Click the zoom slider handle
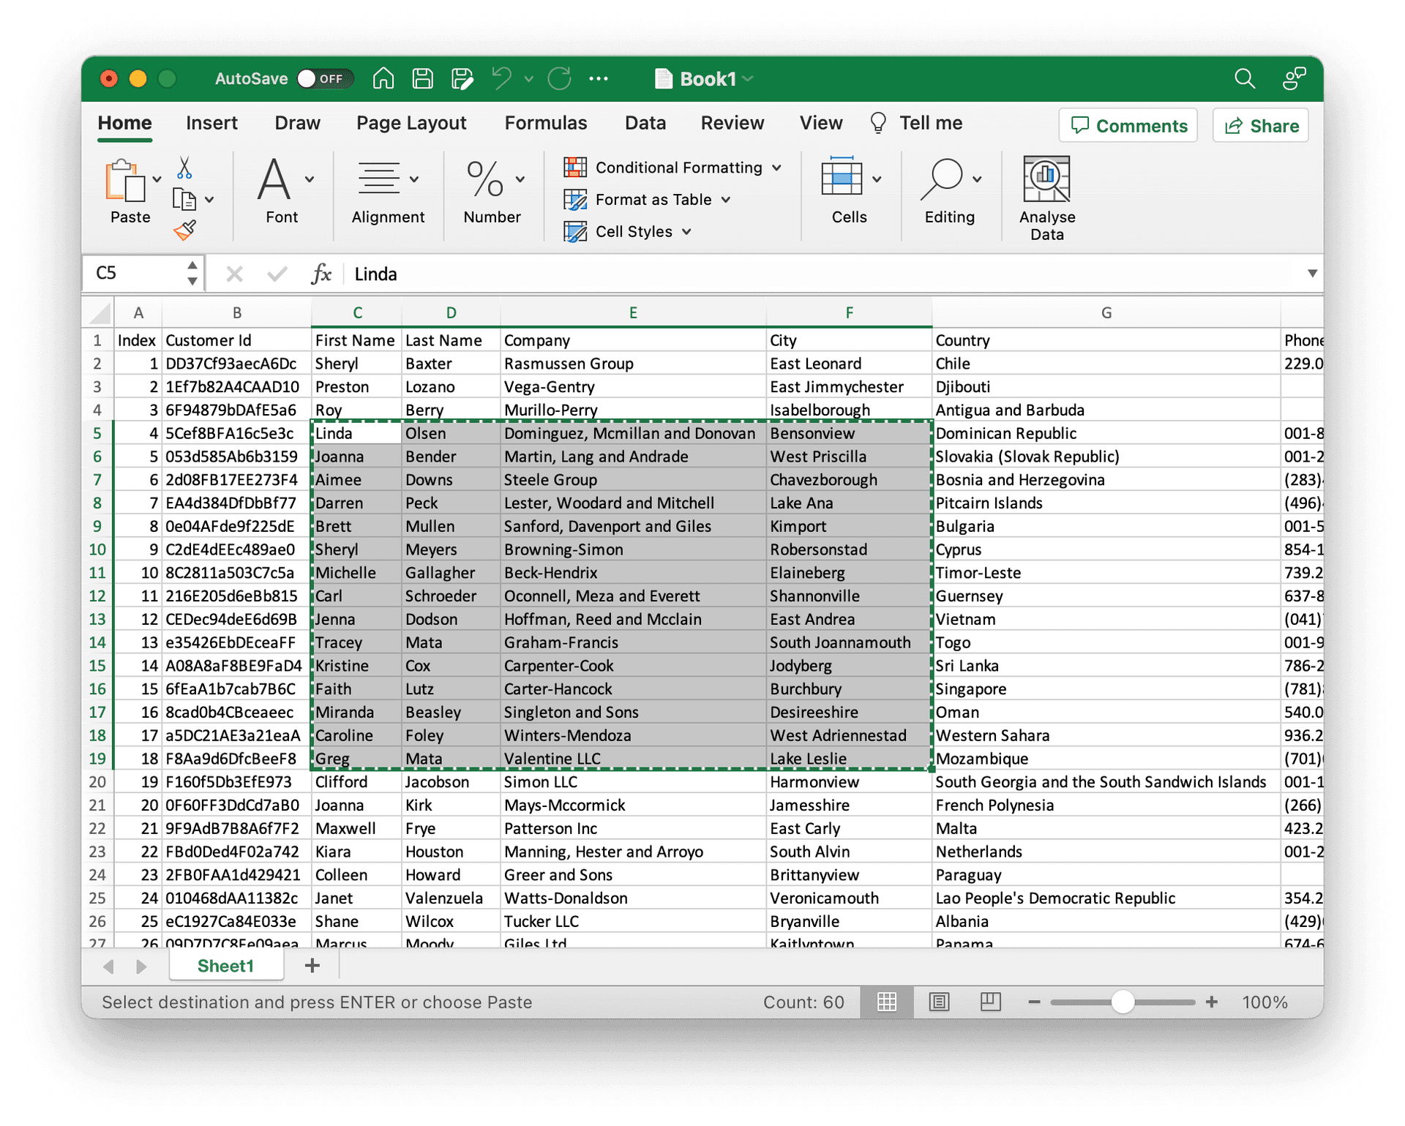Screen dimensions: 1405x1126 [1123, 1002]
